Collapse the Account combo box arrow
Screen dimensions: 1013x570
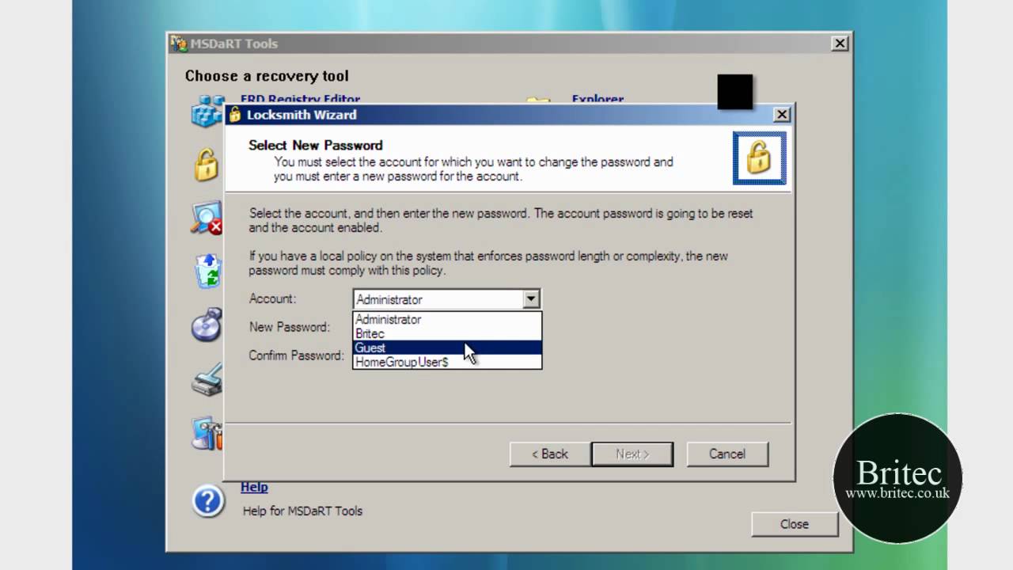(x=531, y=299)
